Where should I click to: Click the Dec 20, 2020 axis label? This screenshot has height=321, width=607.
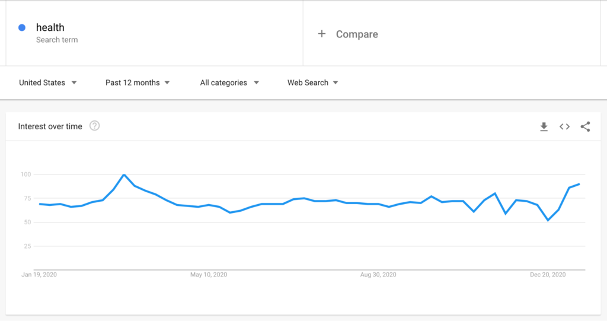[x=548, y=275]
